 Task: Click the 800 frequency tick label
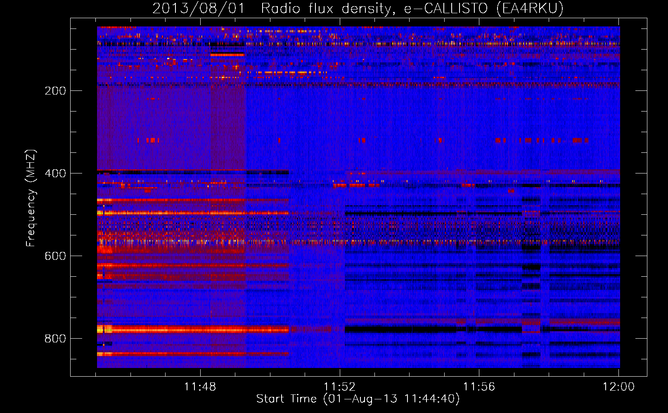click(x=55, y=339)
